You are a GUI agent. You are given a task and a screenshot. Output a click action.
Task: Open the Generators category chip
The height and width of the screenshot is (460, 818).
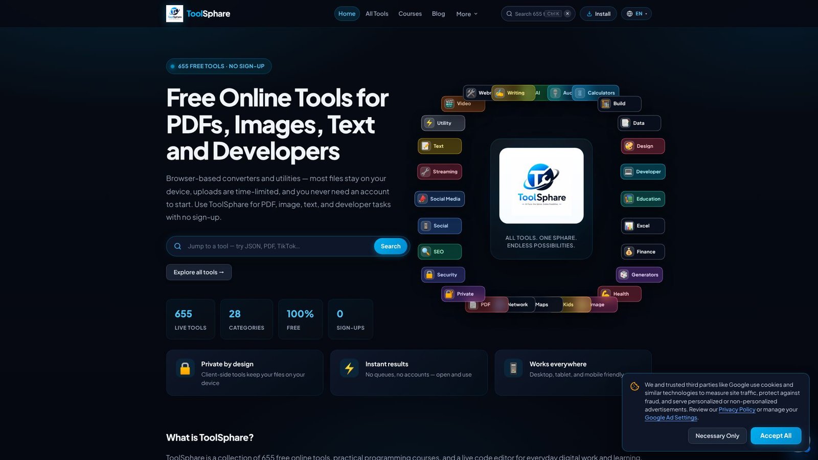[x=640, y=275]
